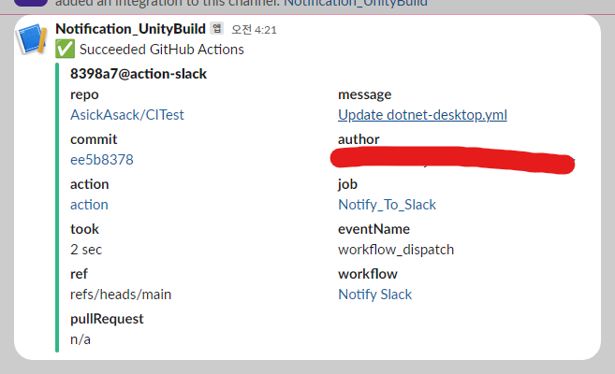Click the commit field label

click(x=94, y=139)
